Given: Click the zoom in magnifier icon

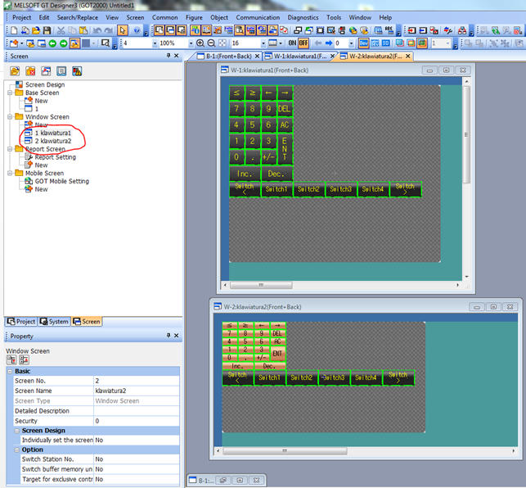Looking at the screenshot, I should click(200, 43).
